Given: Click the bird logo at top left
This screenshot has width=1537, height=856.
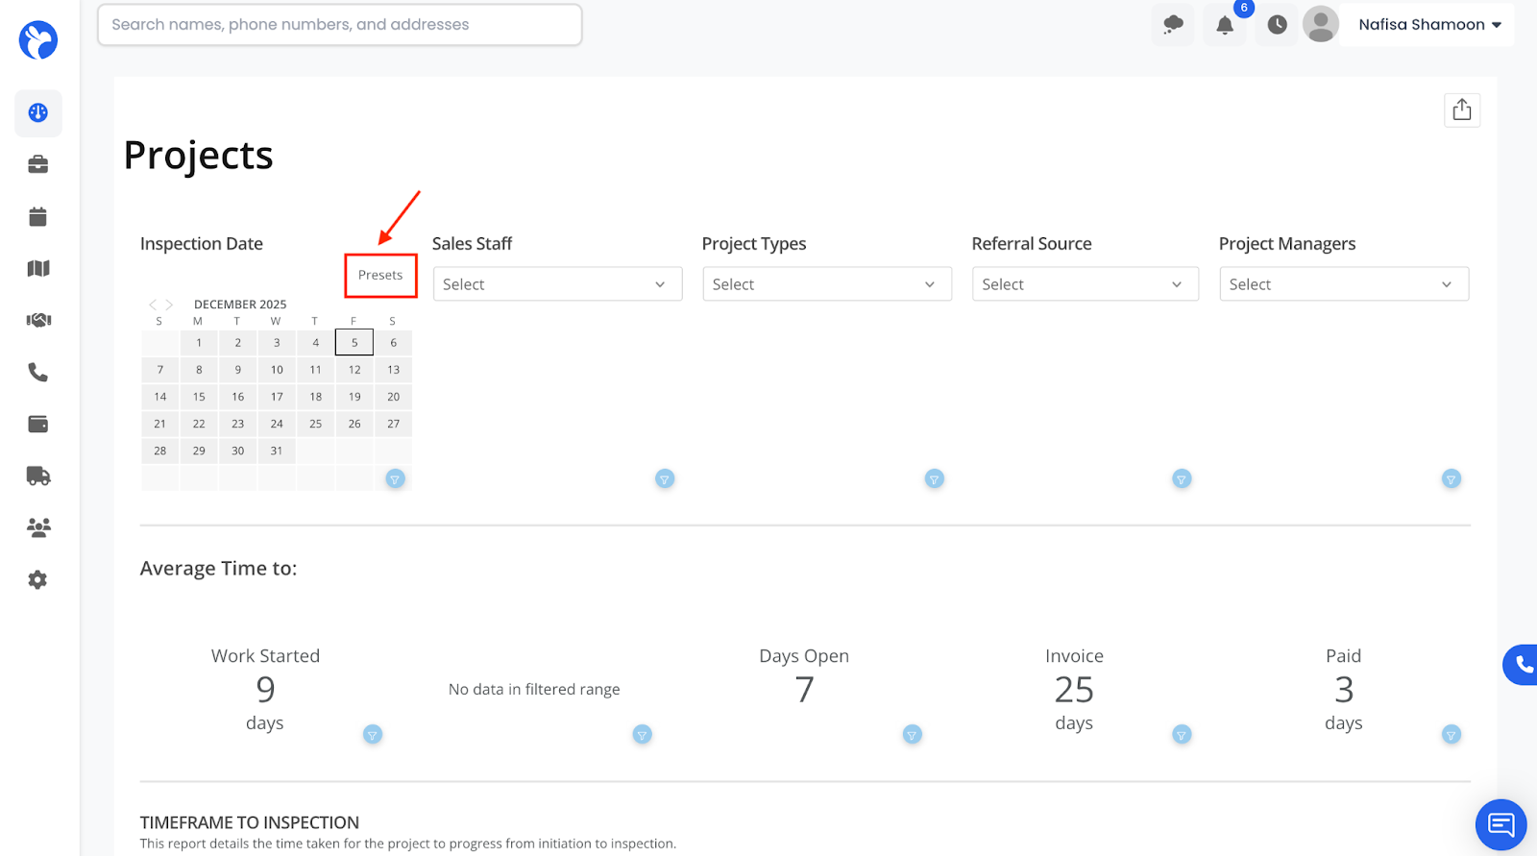Looking at the screenshot, I should (38, 40).
